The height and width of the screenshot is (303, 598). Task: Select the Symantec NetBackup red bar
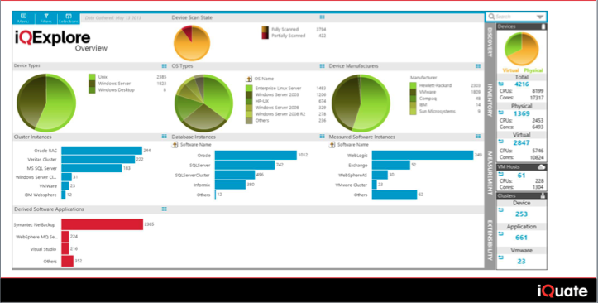103,224
